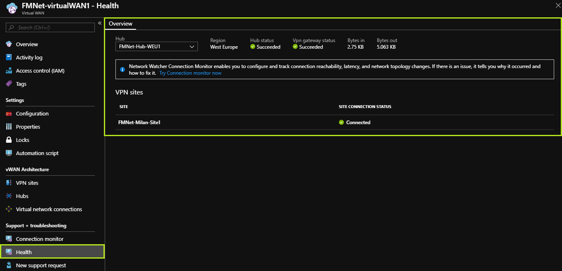
Task: Click the Overview icon in sidebar
Action: tap(9, 44)
